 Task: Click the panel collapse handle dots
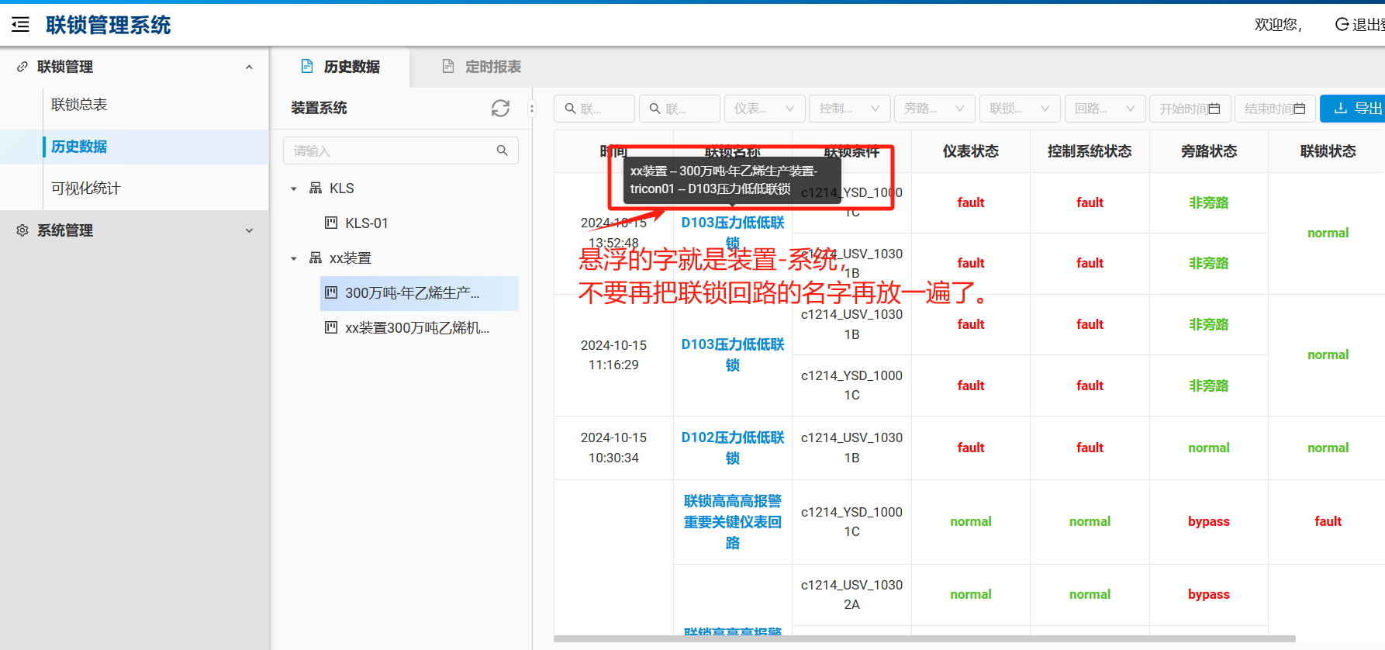point(532,109)
